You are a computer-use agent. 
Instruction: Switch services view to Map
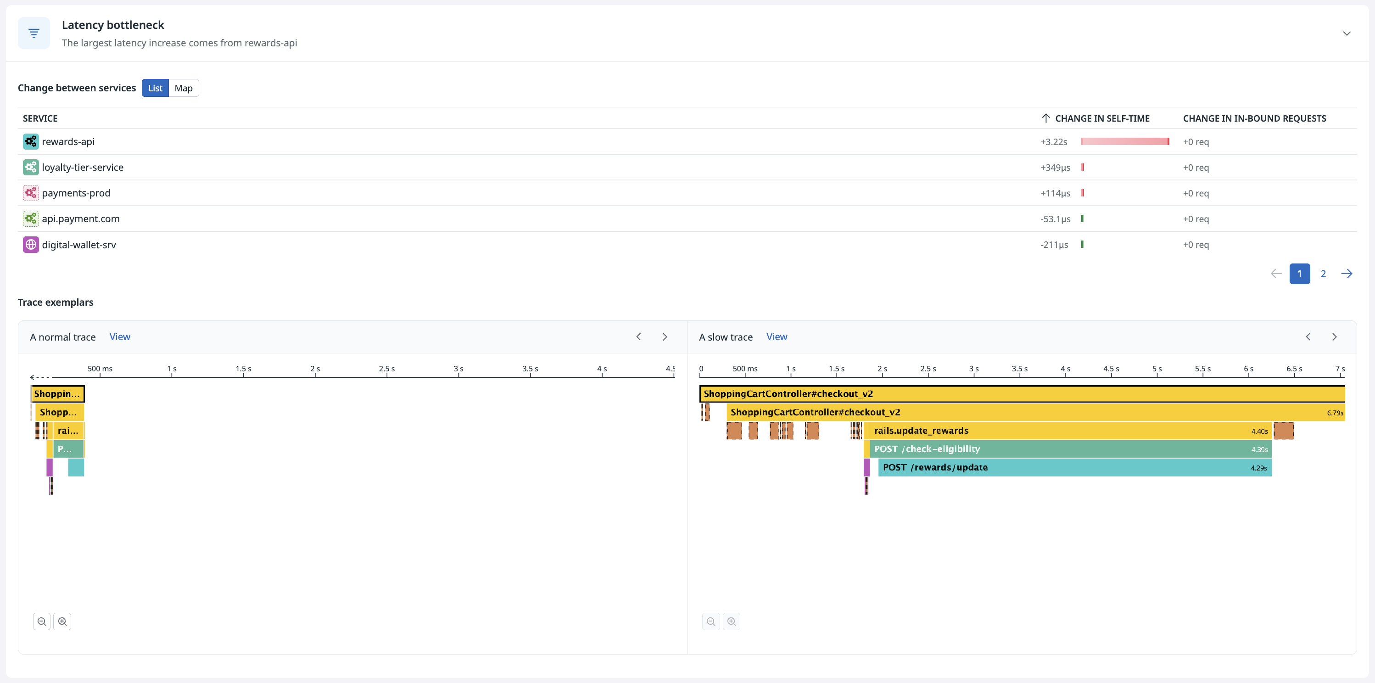(x=184, y=88)
